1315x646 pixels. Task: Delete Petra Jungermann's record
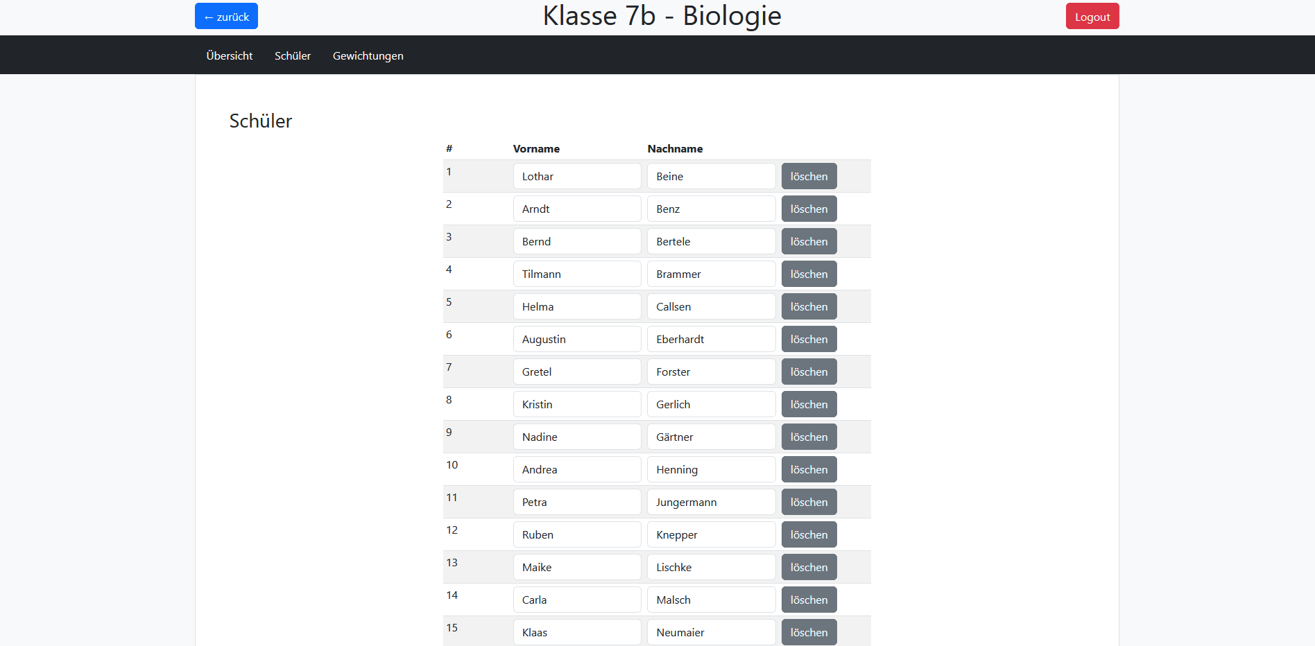[809, 502]
